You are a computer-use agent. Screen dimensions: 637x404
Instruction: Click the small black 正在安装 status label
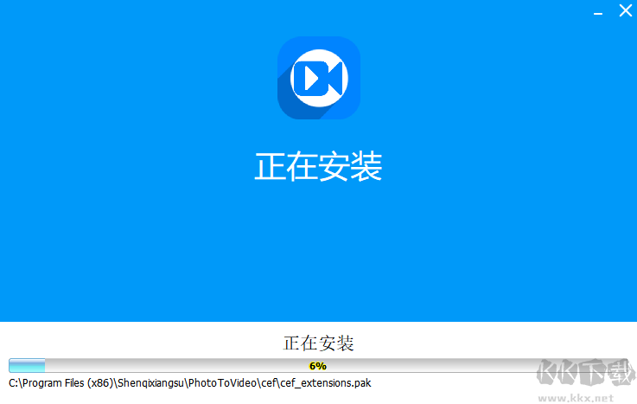pos(318,343)
